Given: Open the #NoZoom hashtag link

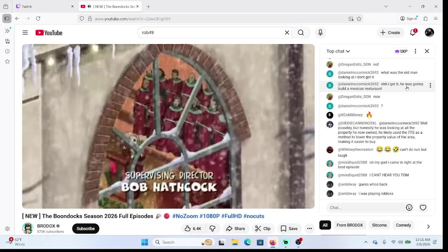Looking at the screenshot, I should coord(185,216).
